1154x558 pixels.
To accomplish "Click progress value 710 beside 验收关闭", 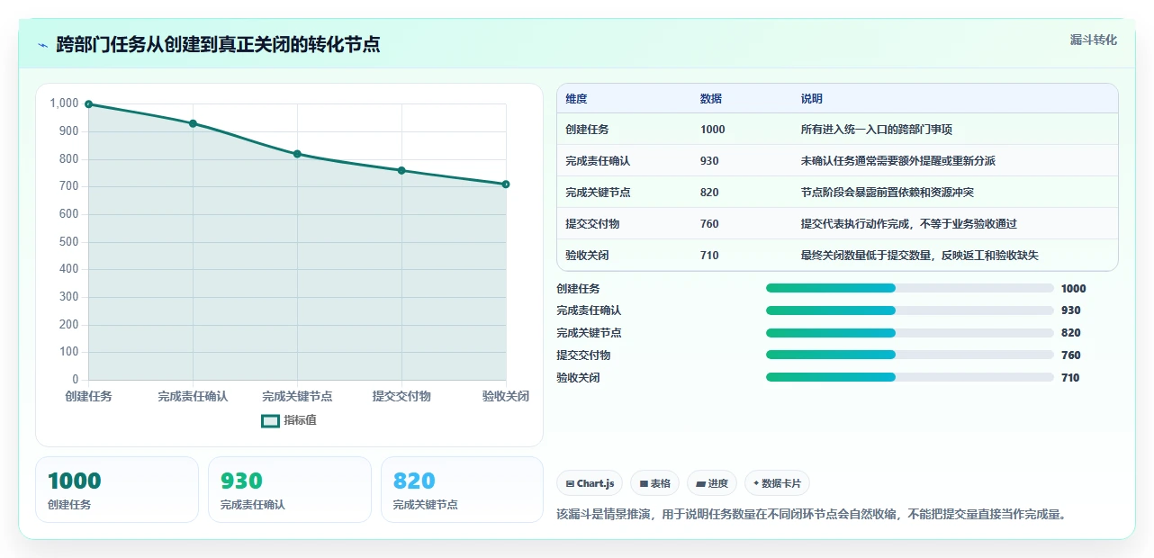I will point(1071,377).
